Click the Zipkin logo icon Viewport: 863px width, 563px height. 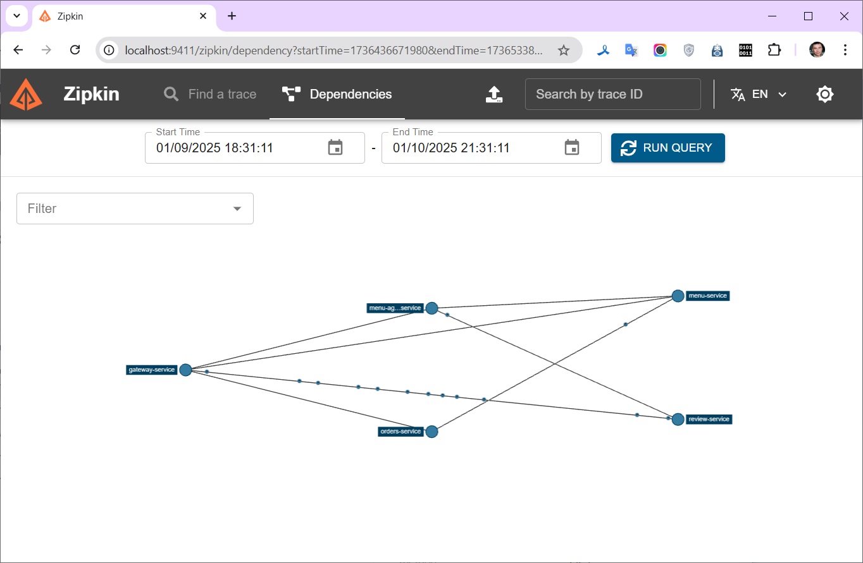[x=26, y=94]
